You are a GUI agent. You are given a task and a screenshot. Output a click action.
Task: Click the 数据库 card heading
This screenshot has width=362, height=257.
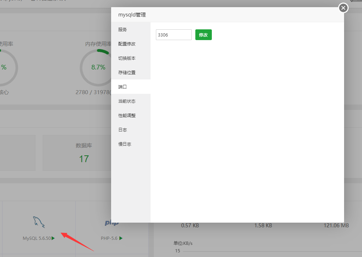[x=84, y=145]
